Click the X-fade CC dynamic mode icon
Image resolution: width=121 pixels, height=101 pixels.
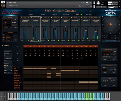(x=4, y=40)
